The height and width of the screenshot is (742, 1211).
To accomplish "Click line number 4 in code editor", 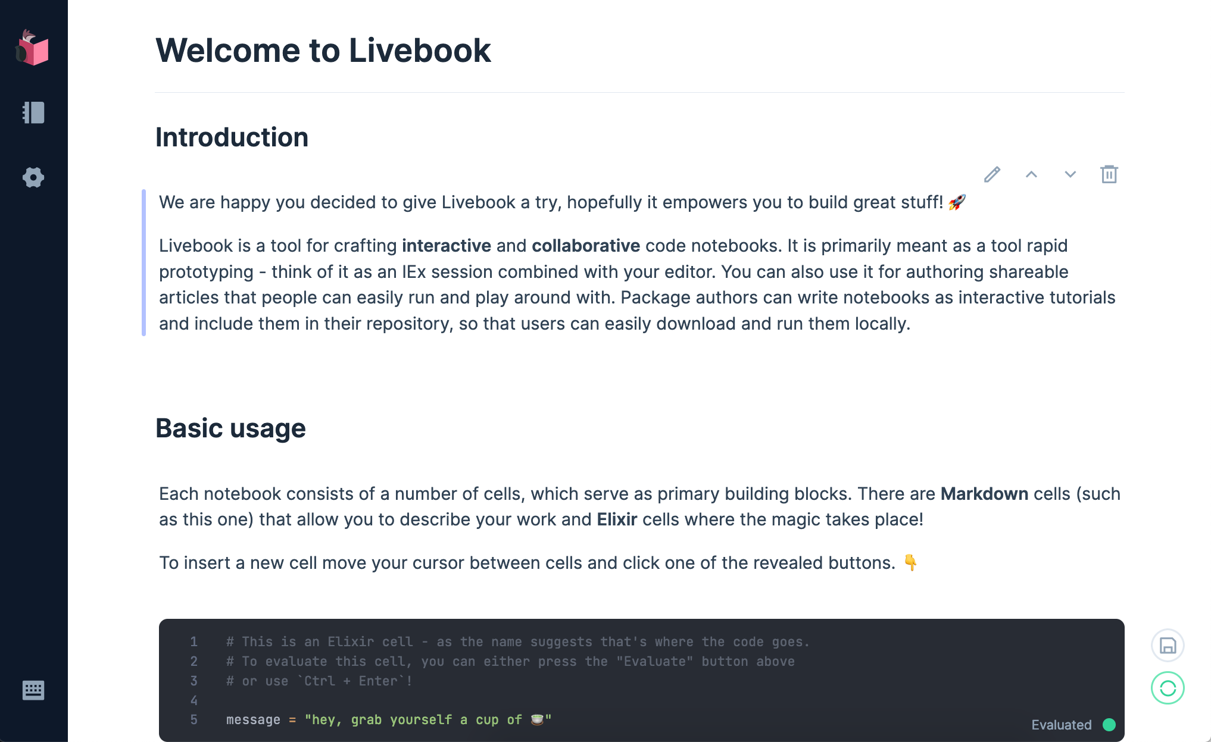I will [194, 700].
